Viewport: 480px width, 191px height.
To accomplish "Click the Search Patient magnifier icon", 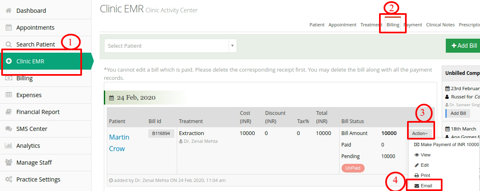I will (9, 44).
